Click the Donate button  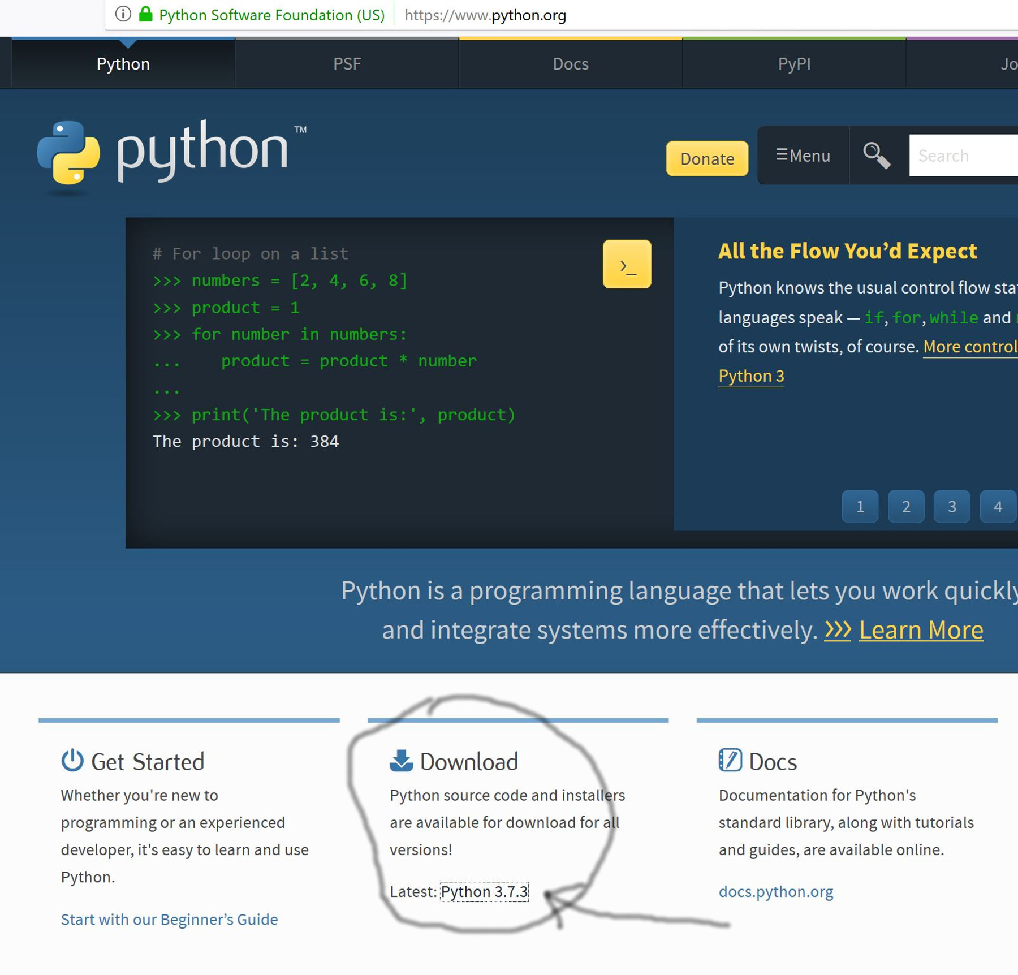coord(706,159)
